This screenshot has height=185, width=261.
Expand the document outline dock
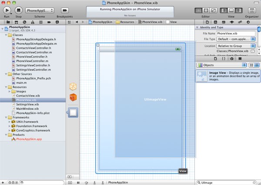pyautogui.click(x=70, y=177)
